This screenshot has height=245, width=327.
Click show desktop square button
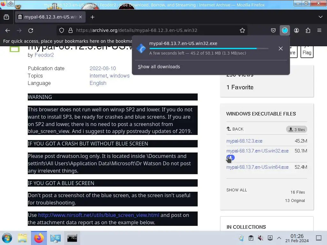pyautogui.click(x=319, y=238)
